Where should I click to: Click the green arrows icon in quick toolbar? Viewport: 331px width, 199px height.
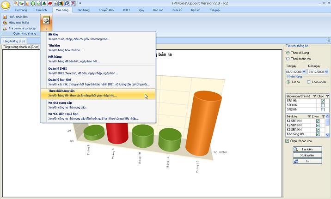pyautogui.click(x=22, y=3)
